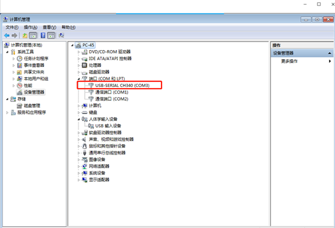Select 计算机管理(本地) root node
335x228 pixels.
[27, 45]
